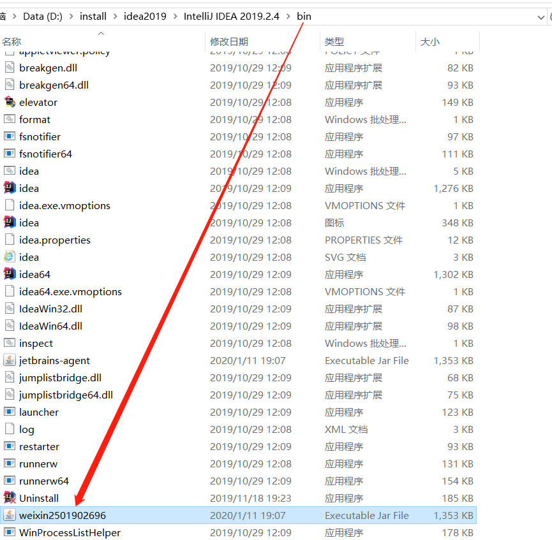This screenshot has width=552, height=540.
Task: Click the jumplistbridge.dll file icon
Action: coord(10,377)
